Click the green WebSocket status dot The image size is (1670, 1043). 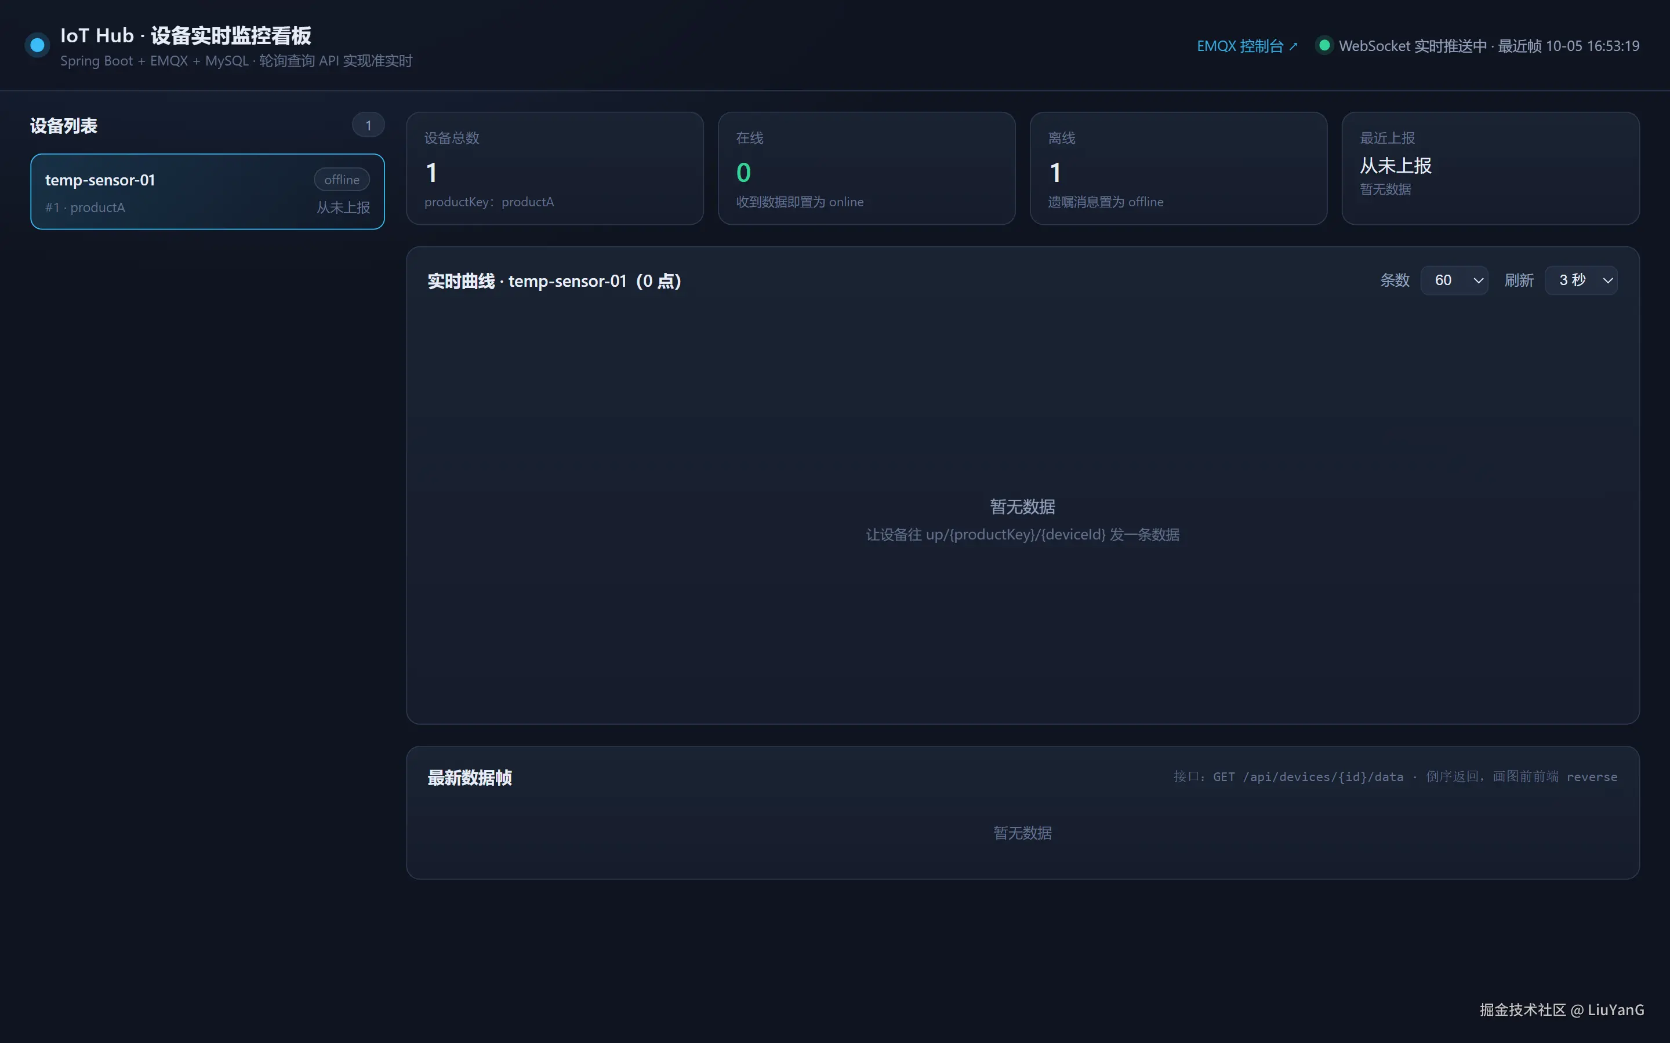[1324, 46]
